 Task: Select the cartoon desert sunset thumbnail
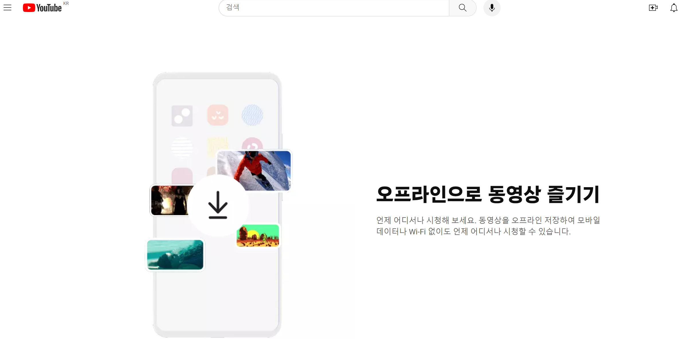[258, 236]
